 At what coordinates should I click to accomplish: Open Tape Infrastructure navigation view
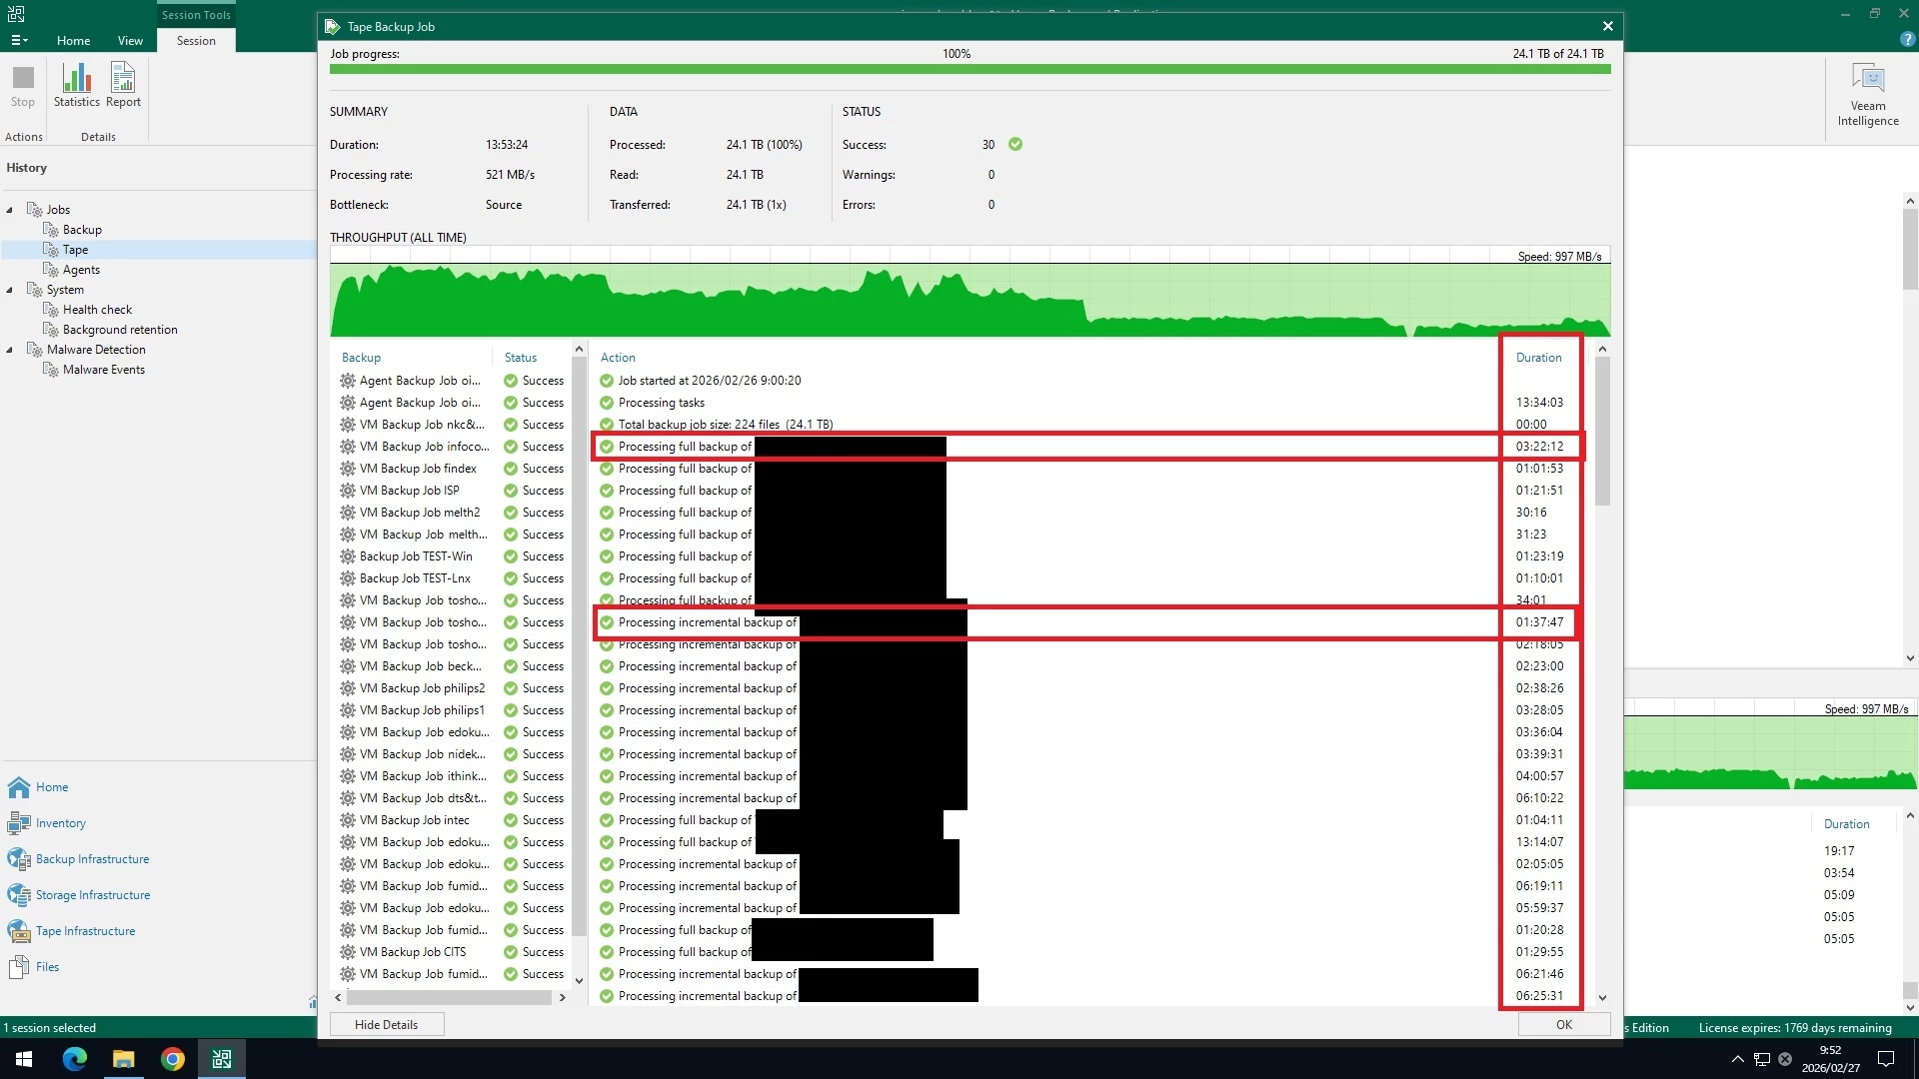click(x=85, y=931)
